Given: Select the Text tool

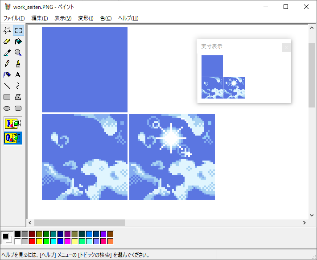Looking at the screenshot, I should pyautogui.click(x=18, y=75).
